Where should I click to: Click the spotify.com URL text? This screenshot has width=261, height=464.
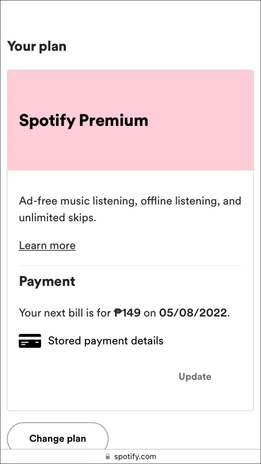click(x=135, y=456)
